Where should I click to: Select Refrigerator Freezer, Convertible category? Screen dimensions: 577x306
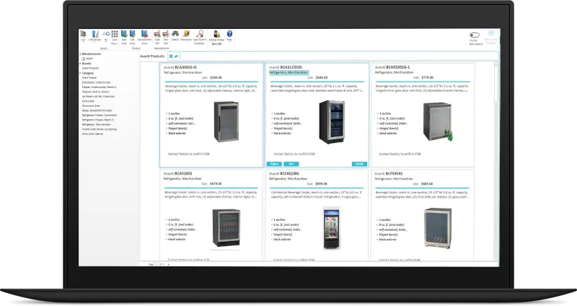tap(99, 115)
